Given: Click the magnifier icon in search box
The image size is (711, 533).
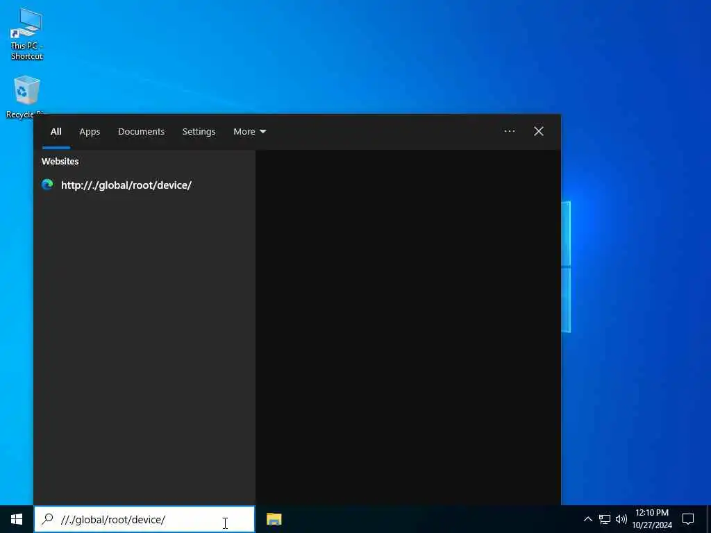Looking at the screenshot, I should pyautogui.click(x=48, y=519).
